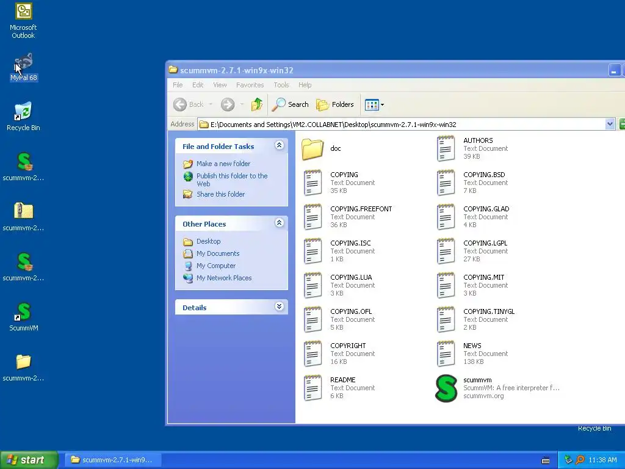Image resolution: width=625 pixels, height=469 pixels.
Task: Click Publish this folder to the Web
Action: click(x=232, y=180)
